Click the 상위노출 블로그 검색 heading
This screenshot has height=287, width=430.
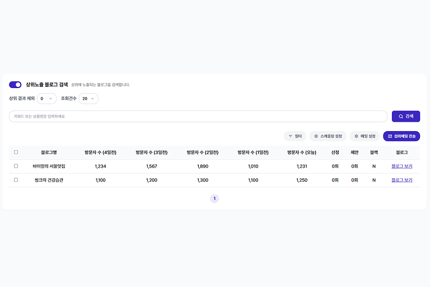pos(47,85)
